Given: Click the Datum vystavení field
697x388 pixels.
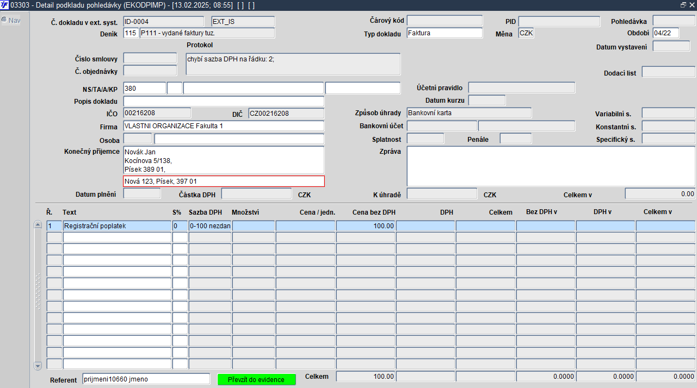Looking at the screenshot, I should (671, 46).
